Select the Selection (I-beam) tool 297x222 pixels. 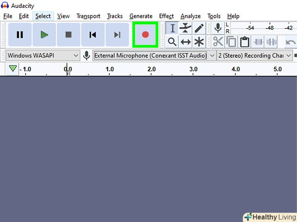[x=172, y=28]
